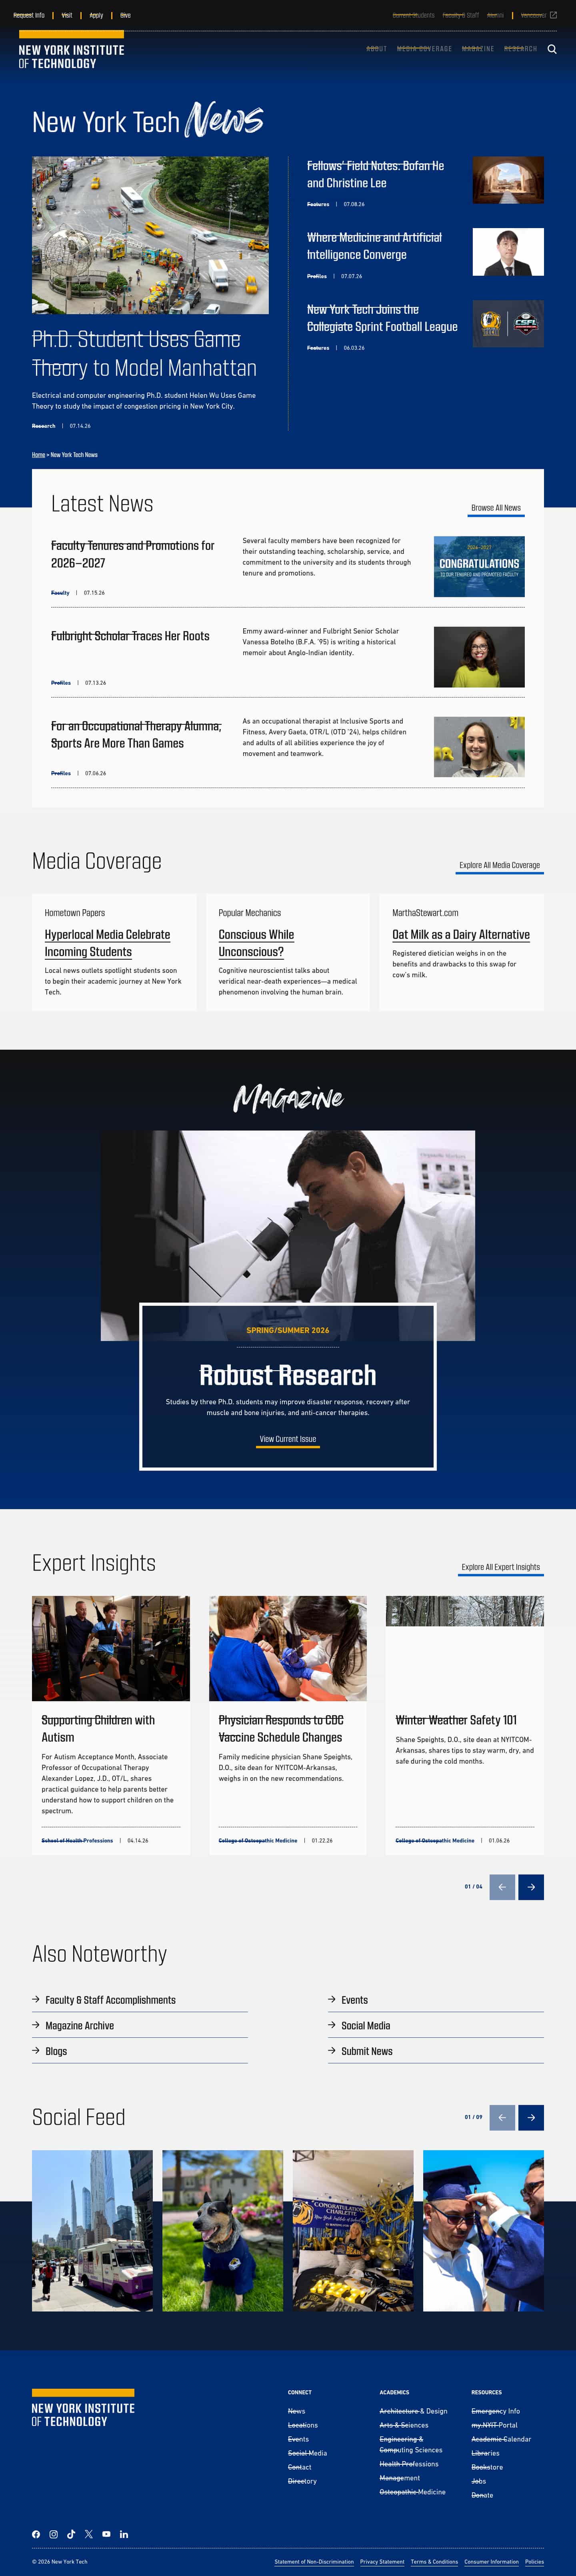Open New York Tech Joins Sprint Football article
This screenshot has height=2576, width=576.
coord(382,318)
